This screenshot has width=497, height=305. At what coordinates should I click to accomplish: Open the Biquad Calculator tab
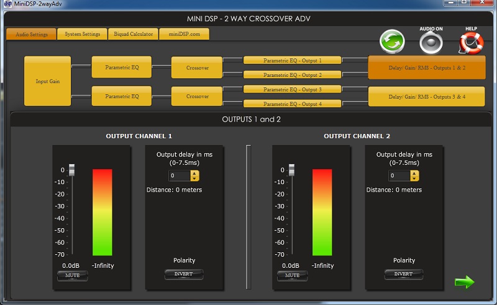coord(133,34)
